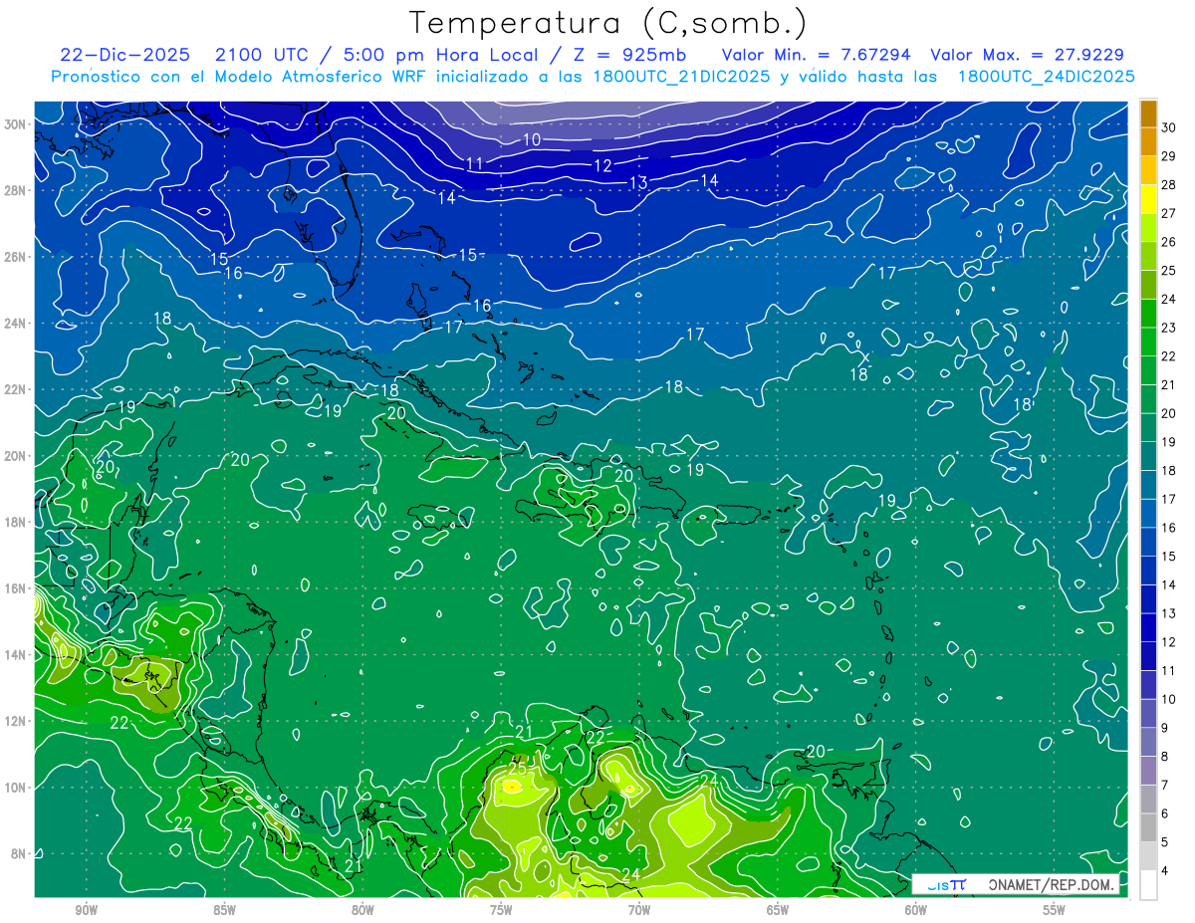Click the '10' contour label on the map

coord(532,140)
